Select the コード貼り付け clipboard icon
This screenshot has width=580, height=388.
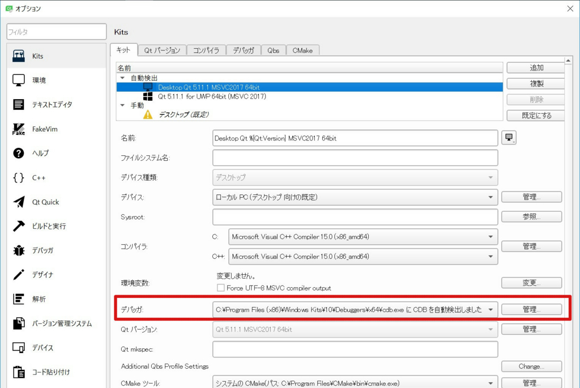pyautogui.click(x=19, y=372)
